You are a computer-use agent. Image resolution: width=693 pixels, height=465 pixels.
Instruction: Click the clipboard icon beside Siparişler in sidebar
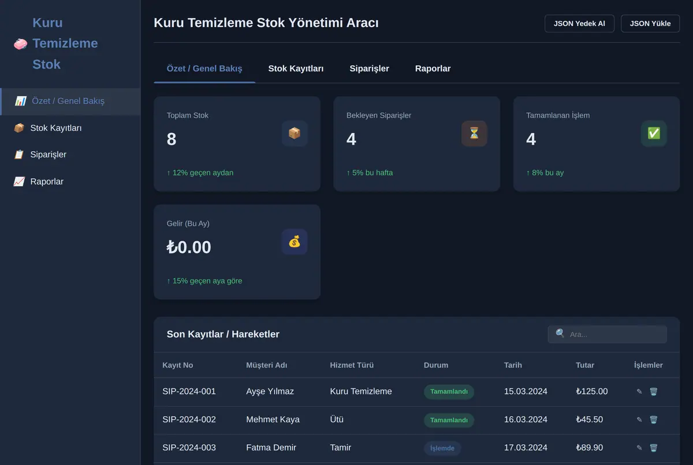[19, 155]
